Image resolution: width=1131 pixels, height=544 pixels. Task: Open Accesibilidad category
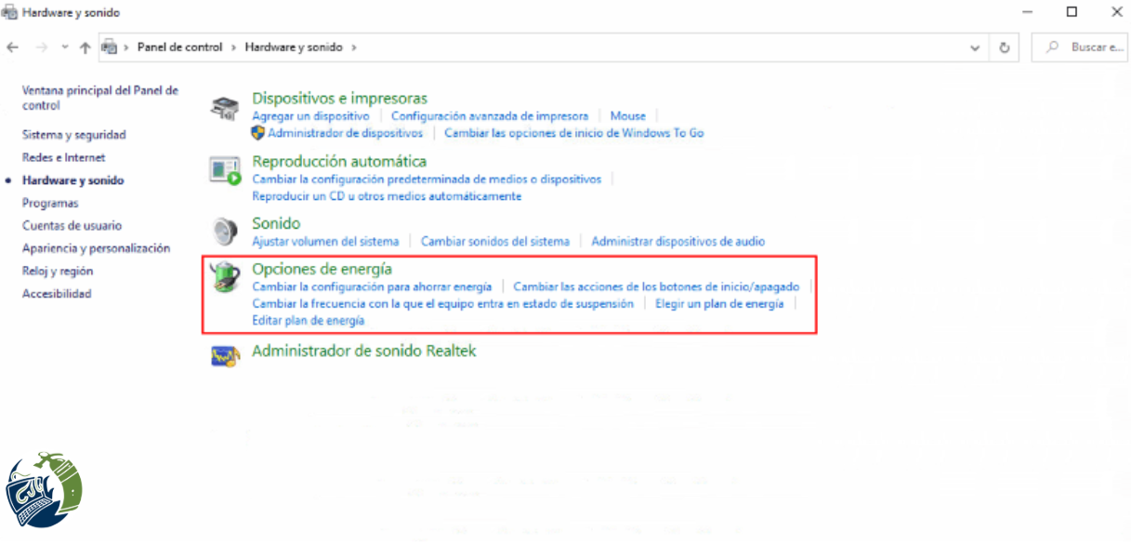(57, 294)
